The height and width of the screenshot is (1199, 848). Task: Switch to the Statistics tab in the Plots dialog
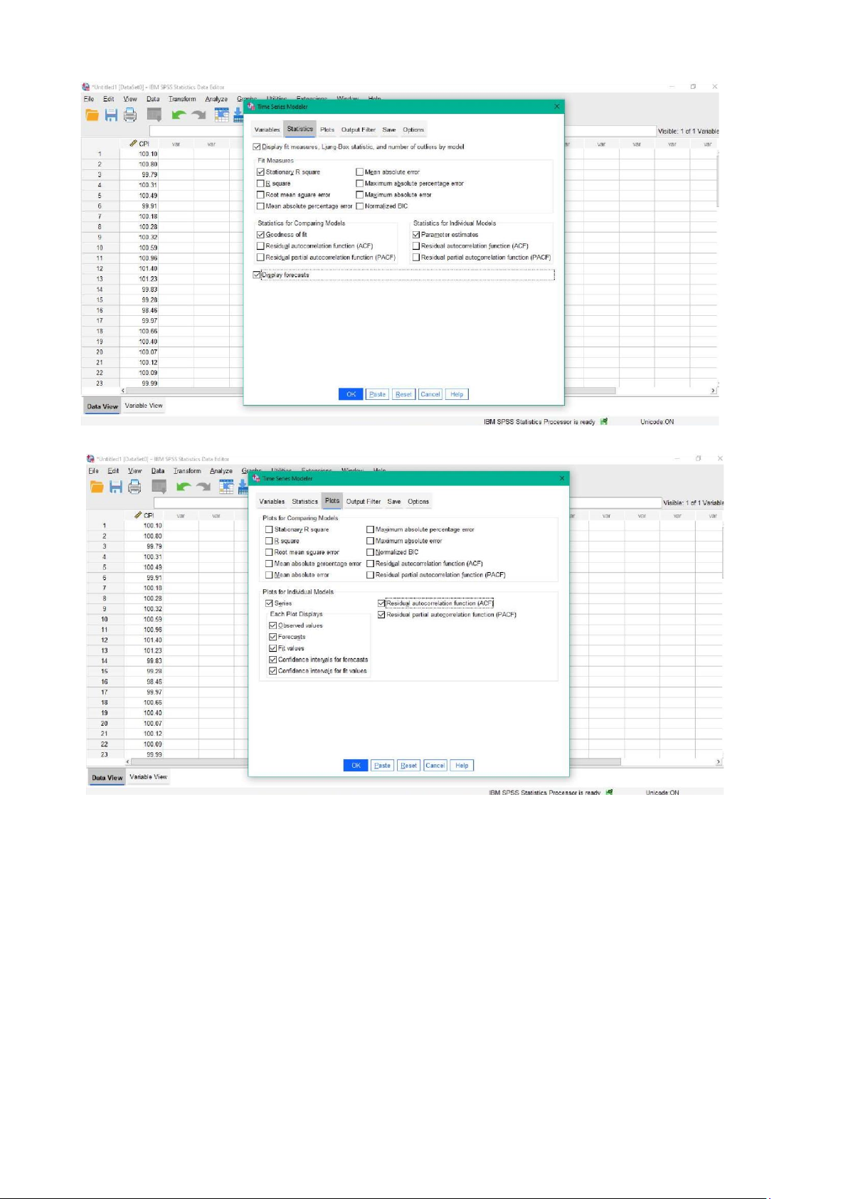pyautogui.click(x=305, y=502)
